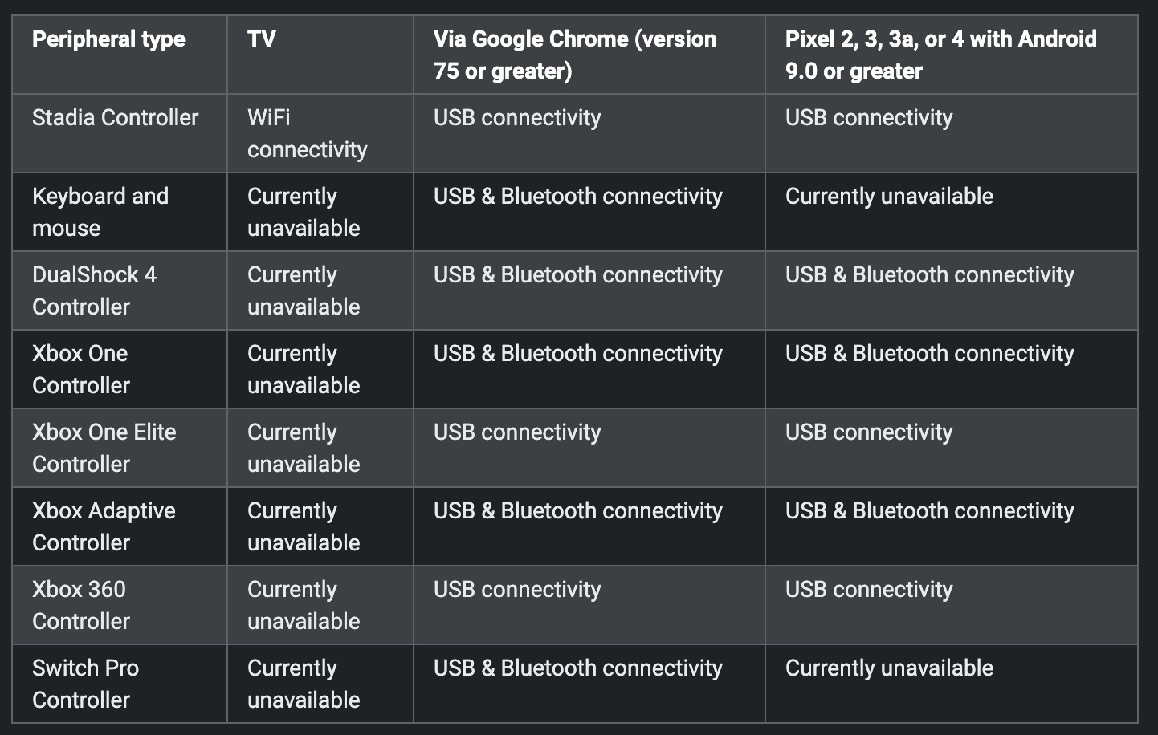
Task: Click the 'WiFi connectivity' cell
Action: coord(307,133)
